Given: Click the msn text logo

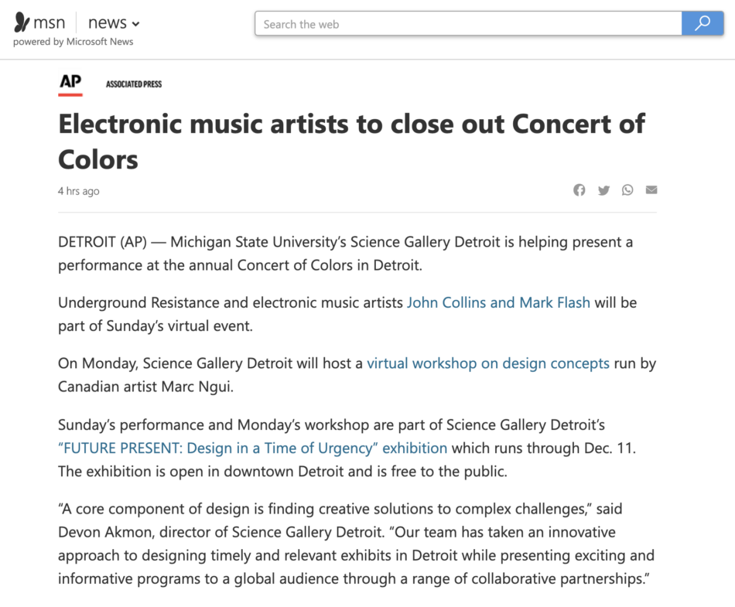Looking at the screenshot, I should pos(50,22).
